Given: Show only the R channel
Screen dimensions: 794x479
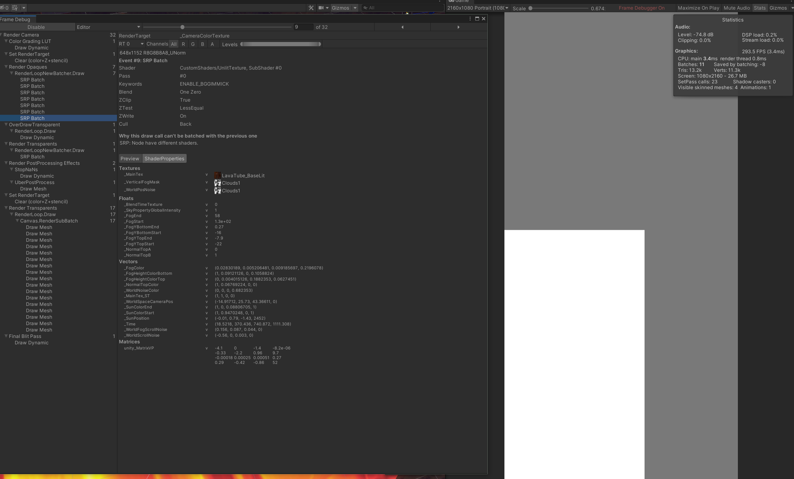Looking at the screenshot, I should pyautogui.click(x=183, y=44).
